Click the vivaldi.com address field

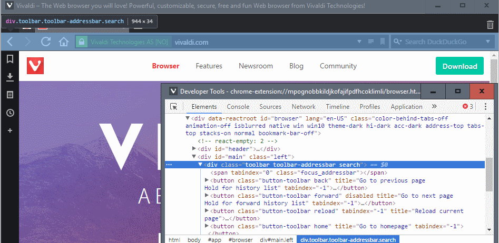coord(264,42)
